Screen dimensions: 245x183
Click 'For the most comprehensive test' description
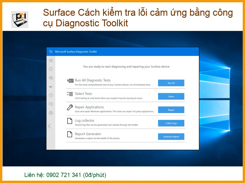pos(113,85)
